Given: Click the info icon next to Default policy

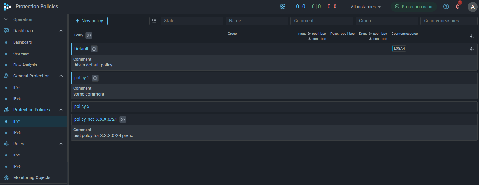Looking at the screenshot, I should pos(94,49).
